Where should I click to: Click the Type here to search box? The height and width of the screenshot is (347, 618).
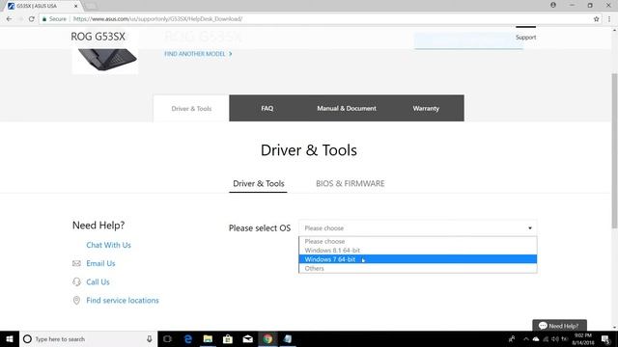coord(88,339)
